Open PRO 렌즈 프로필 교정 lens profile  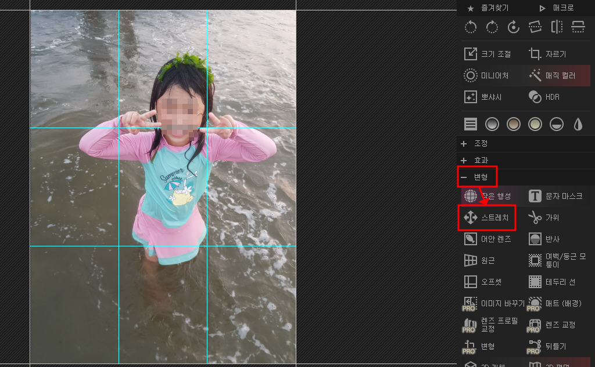point(490,325)
